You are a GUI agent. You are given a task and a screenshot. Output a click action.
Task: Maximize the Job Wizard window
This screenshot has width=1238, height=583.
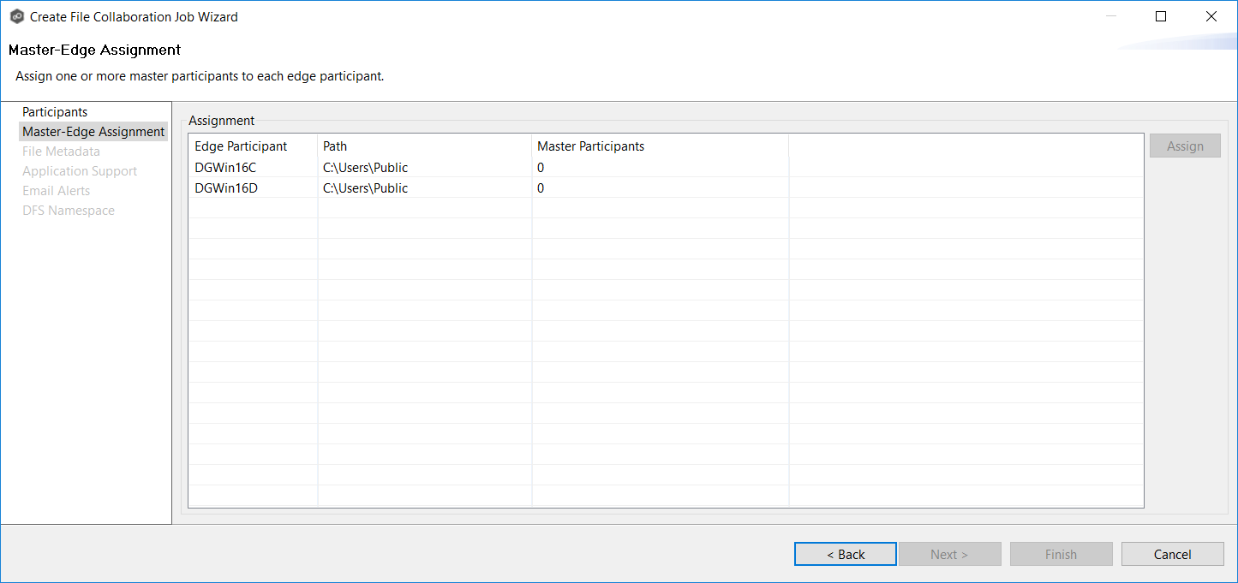point(1161,16)
